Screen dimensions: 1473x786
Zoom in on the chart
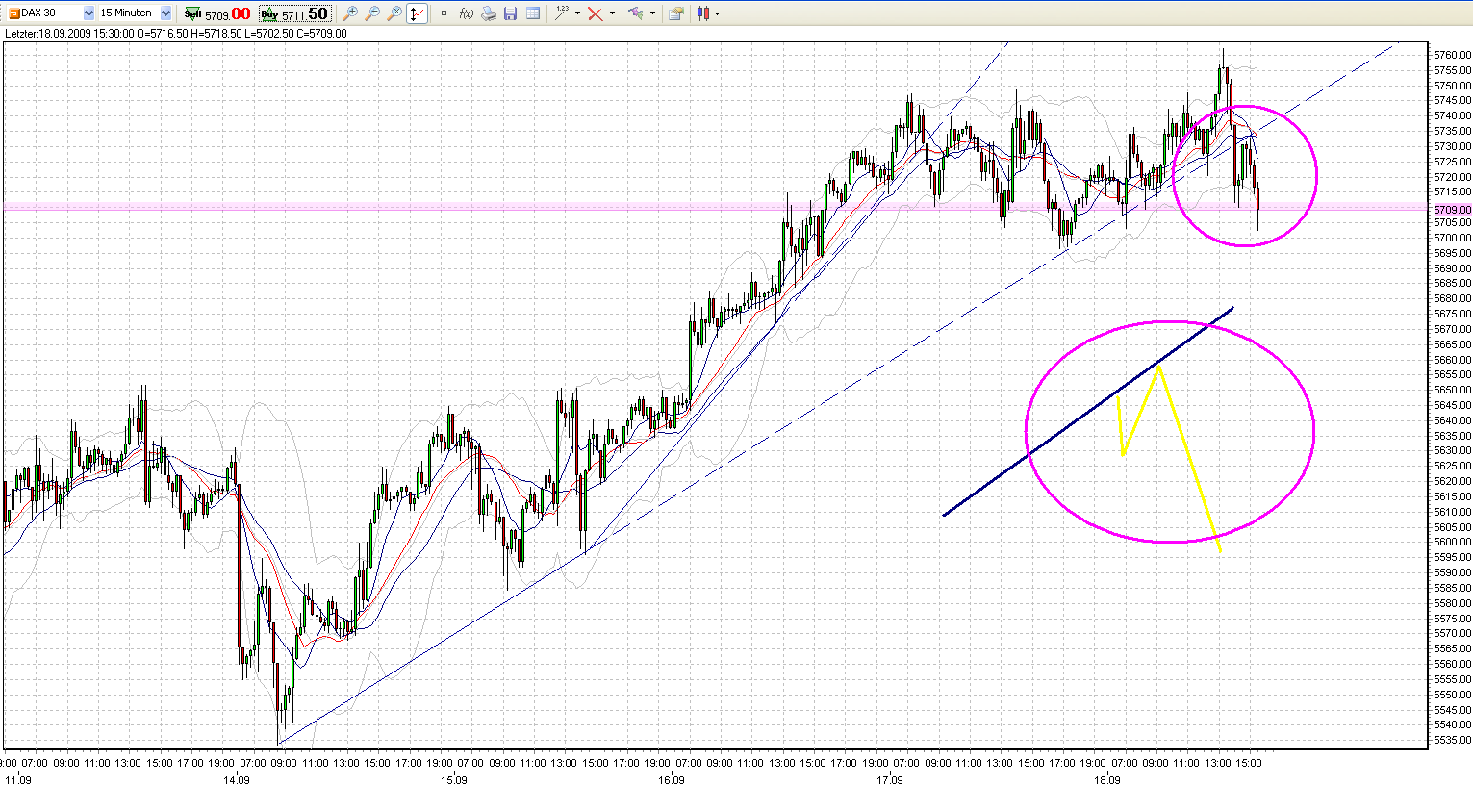click(x=350, y=13)
